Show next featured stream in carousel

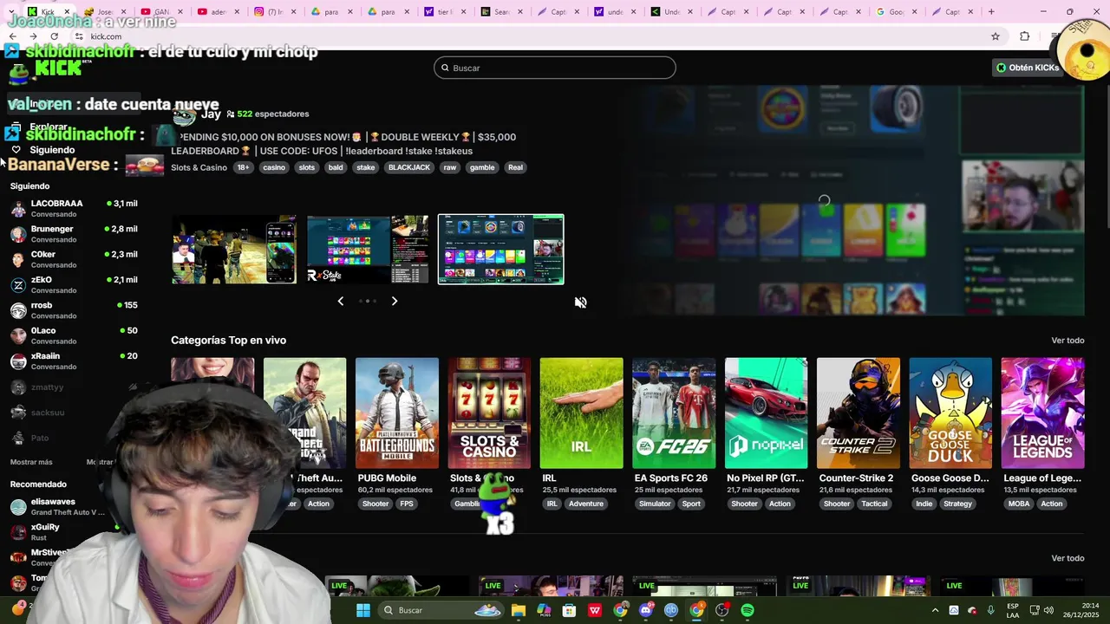pos(395,301)
